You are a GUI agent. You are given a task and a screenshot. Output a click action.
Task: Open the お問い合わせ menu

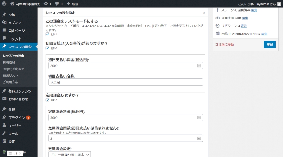pos(19,99)
